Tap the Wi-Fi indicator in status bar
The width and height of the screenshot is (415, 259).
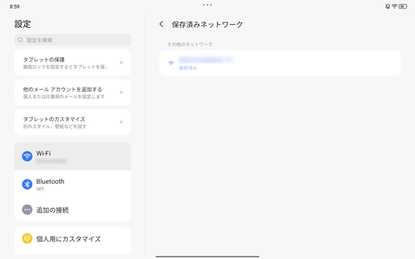click(394, 6)
